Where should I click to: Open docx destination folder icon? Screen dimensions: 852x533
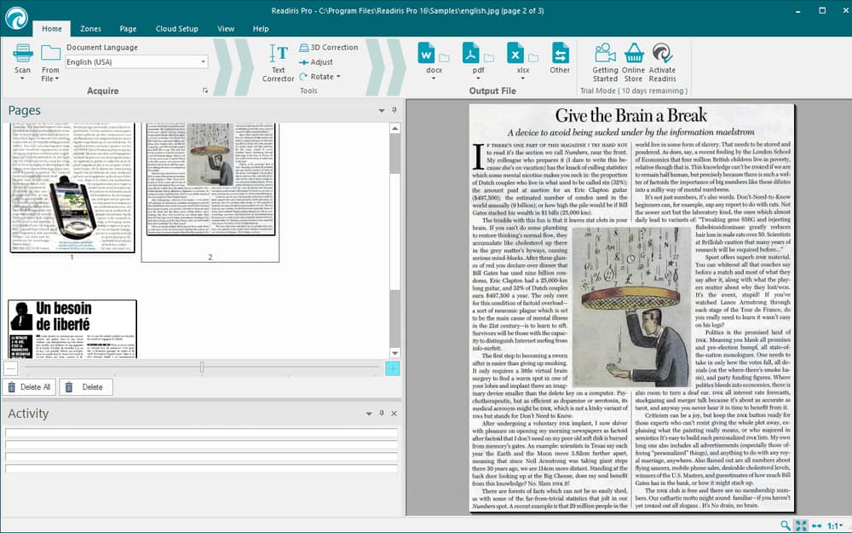point(445,57)
